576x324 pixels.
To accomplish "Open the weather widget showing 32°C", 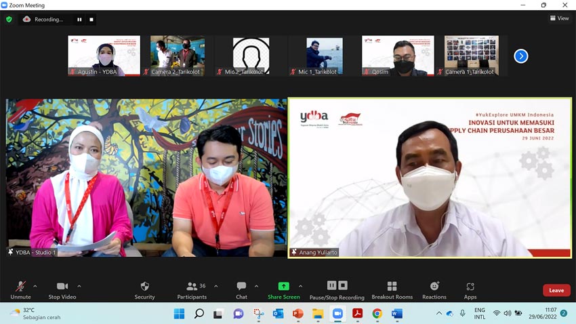I will tap(36, 314).
